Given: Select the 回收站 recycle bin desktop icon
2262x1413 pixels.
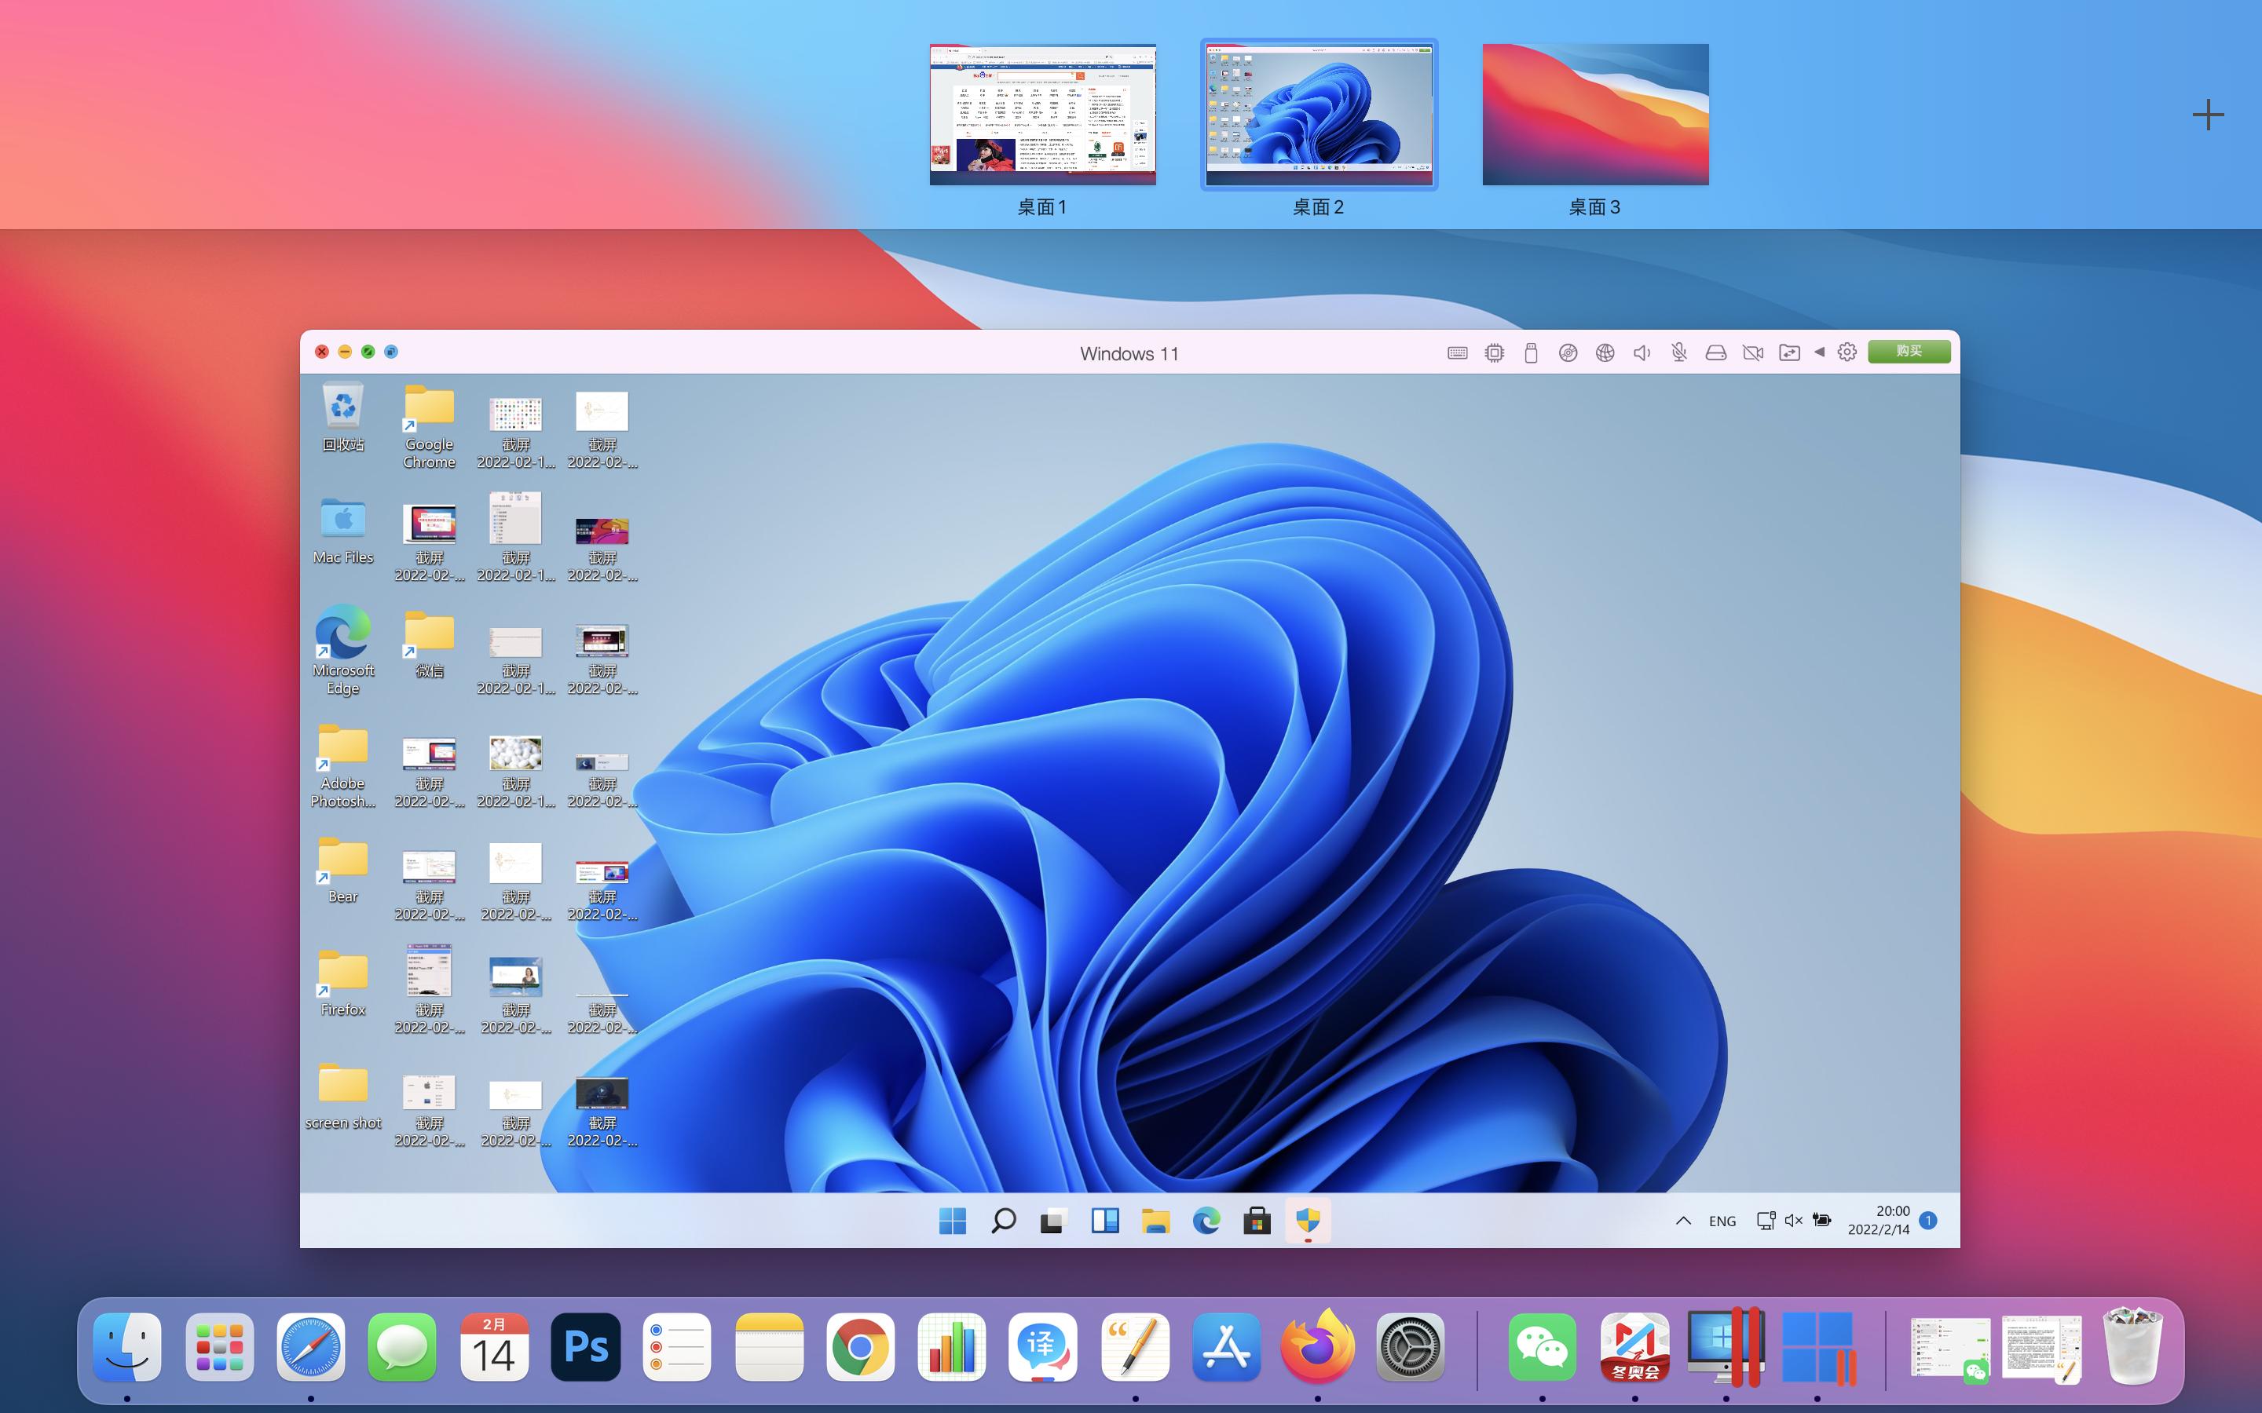Looking at the screenshot, I should pyautogui.click(x=343, y=418).
